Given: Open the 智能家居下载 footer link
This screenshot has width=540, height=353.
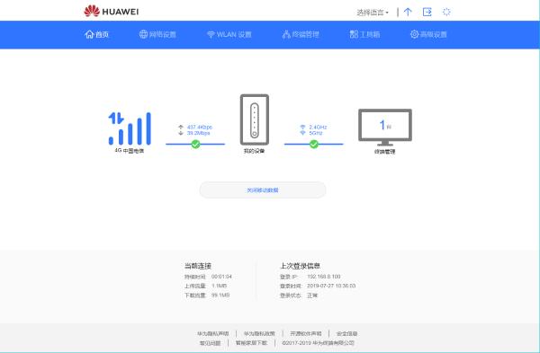Looking at the screenshot, I should (251, 343).
